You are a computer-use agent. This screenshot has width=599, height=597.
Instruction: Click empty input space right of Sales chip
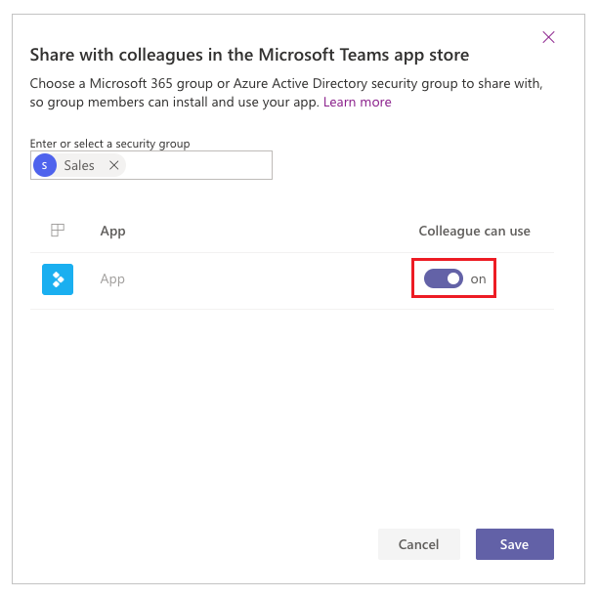198,165
